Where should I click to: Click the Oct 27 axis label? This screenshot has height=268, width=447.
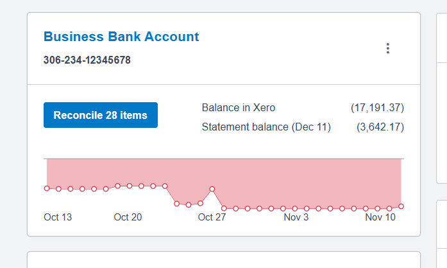(x=212, y=217)
